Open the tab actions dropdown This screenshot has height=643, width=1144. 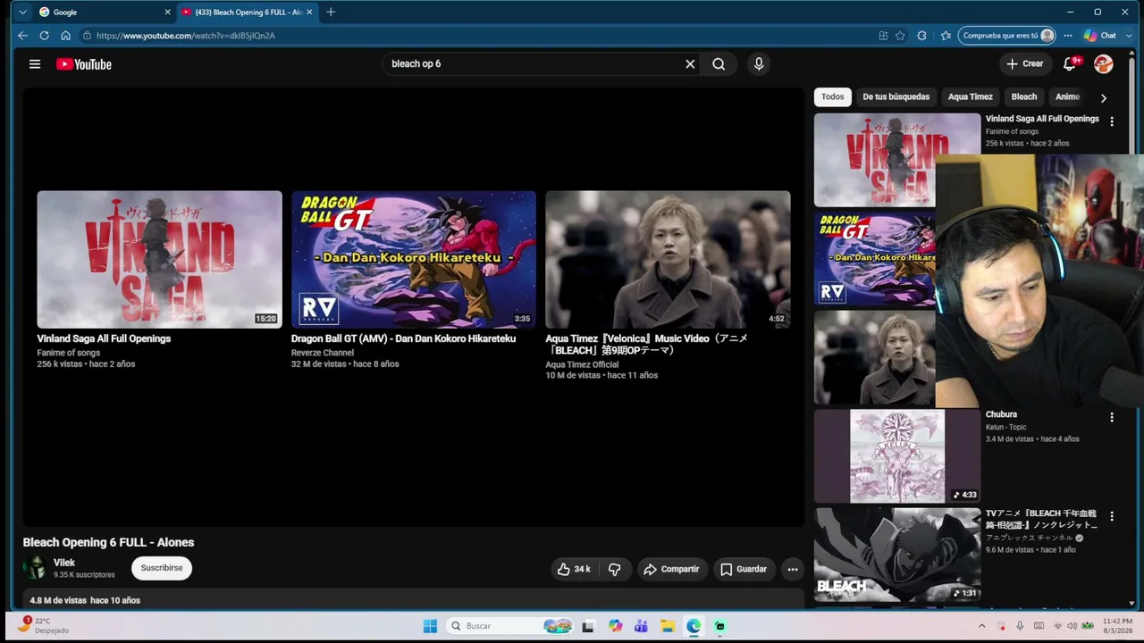(x=22, y=13)
